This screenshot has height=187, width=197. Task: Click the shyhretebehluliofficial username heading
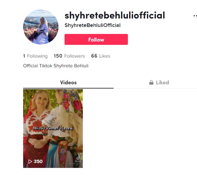coord(115,15)
